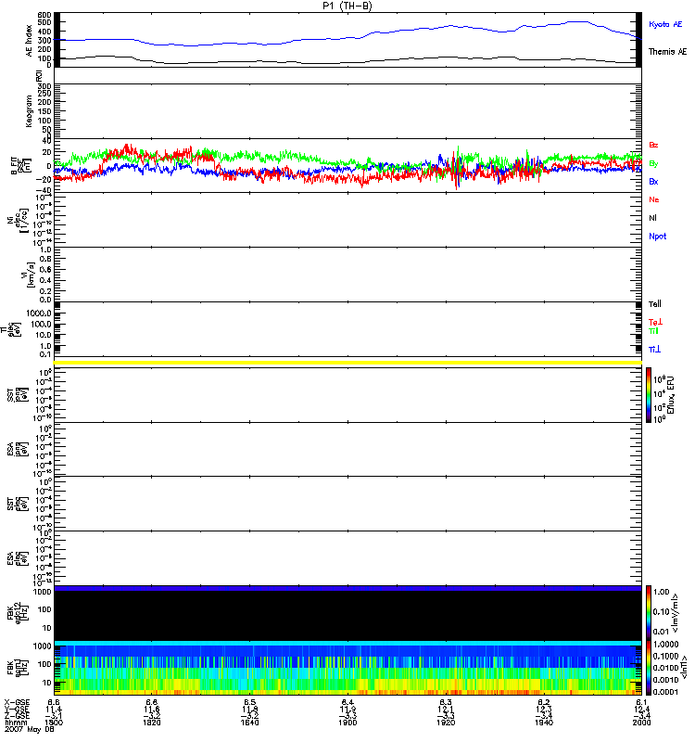695x742 pixels.
Task: Click the yellow horizontal status bar
Action: click(x=347, y=363)
